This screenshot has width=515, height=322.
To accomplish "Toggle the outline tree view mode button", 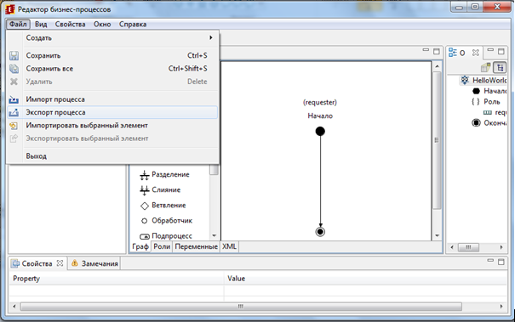I will point(500,68).
